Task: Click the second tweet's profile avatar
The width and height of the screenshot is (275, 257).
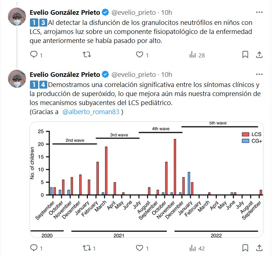Action: (17, 79)
